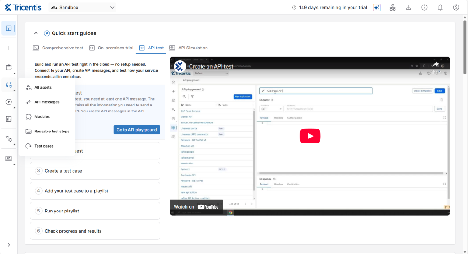Click the Create an API test video title

(x=211, y=67)
